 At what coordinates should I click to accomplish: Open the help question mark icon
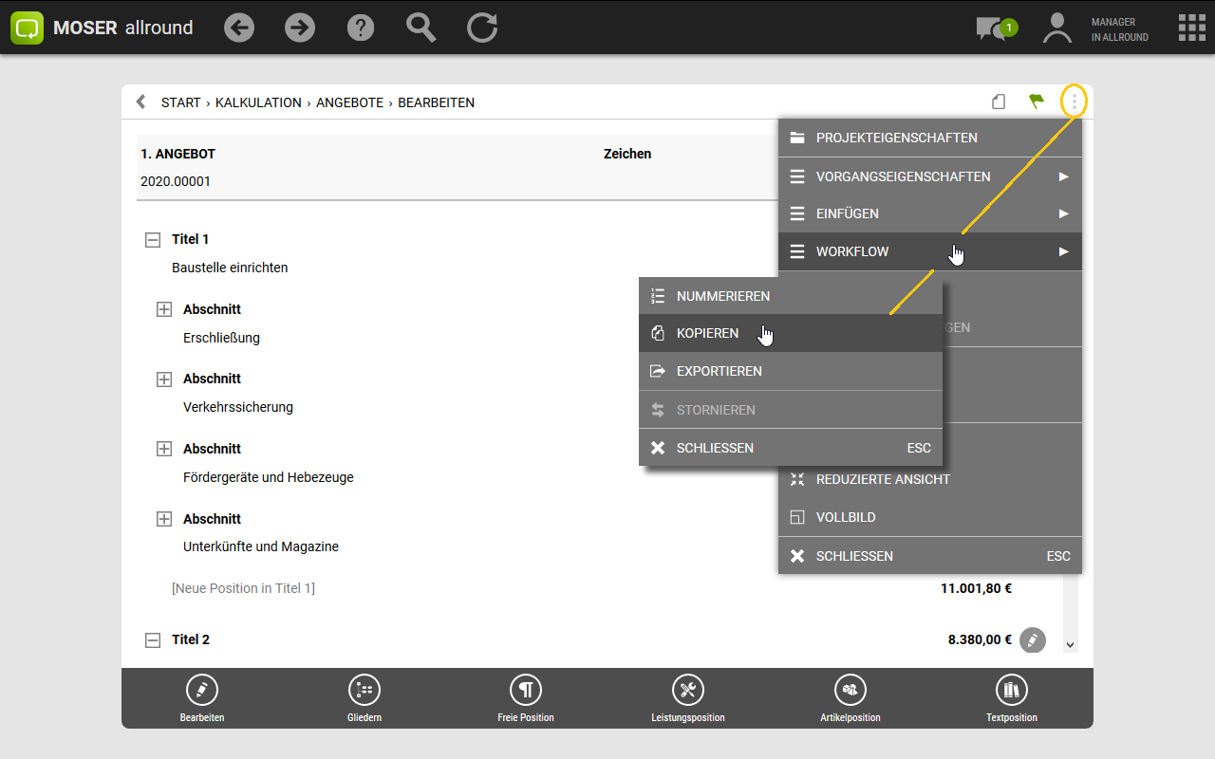(x=361, y=28)
